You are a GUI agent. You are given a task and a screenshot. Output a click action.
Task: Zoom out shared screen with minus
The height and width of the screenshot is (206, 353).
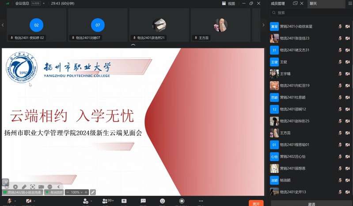coord(68,192)
